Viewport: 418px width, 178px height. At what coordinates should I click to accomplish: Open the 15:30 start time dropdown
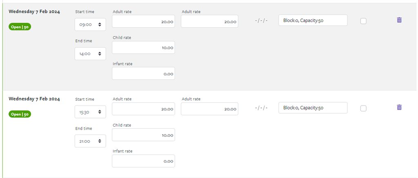click(x=90, y=112)
